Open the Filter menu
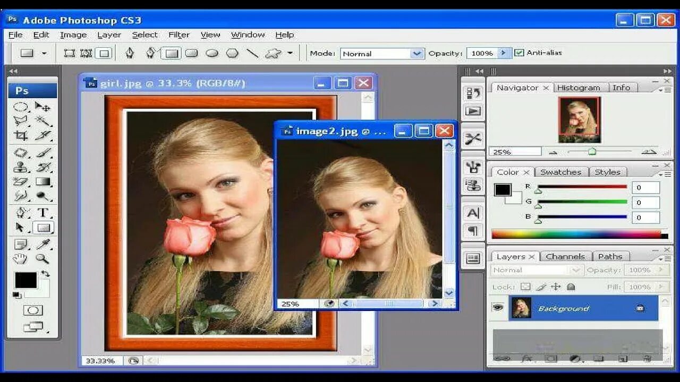Screen dimensions: 680x382 click(x=179, y=34)
